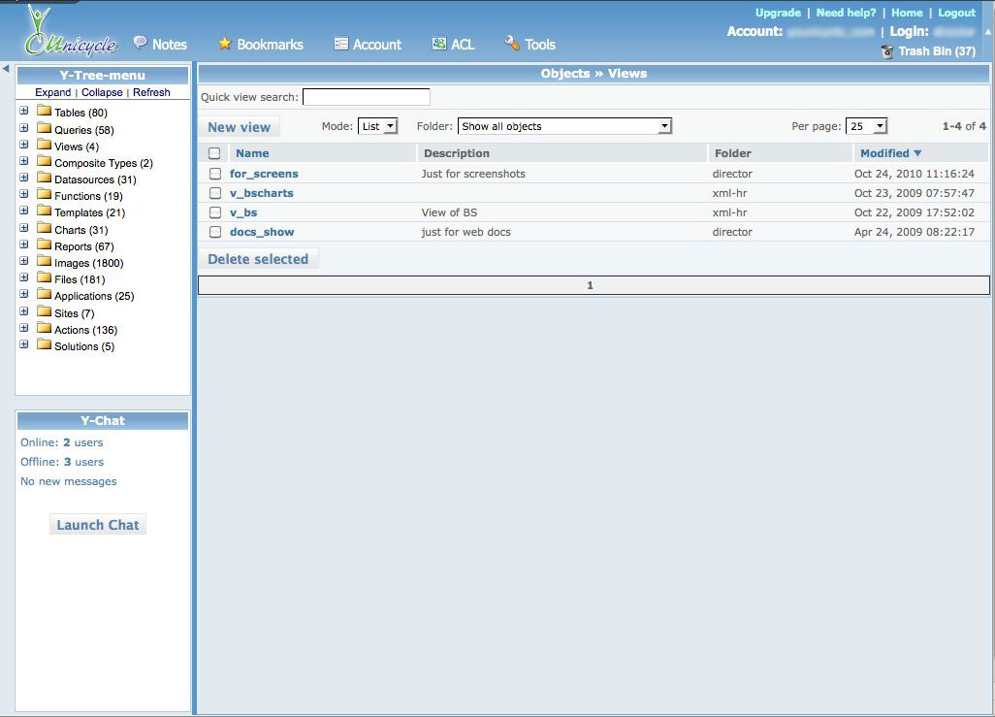Open Notes via its speech bubble icon
The height and width of the screenshot is (717, 995).
[141, 44]
